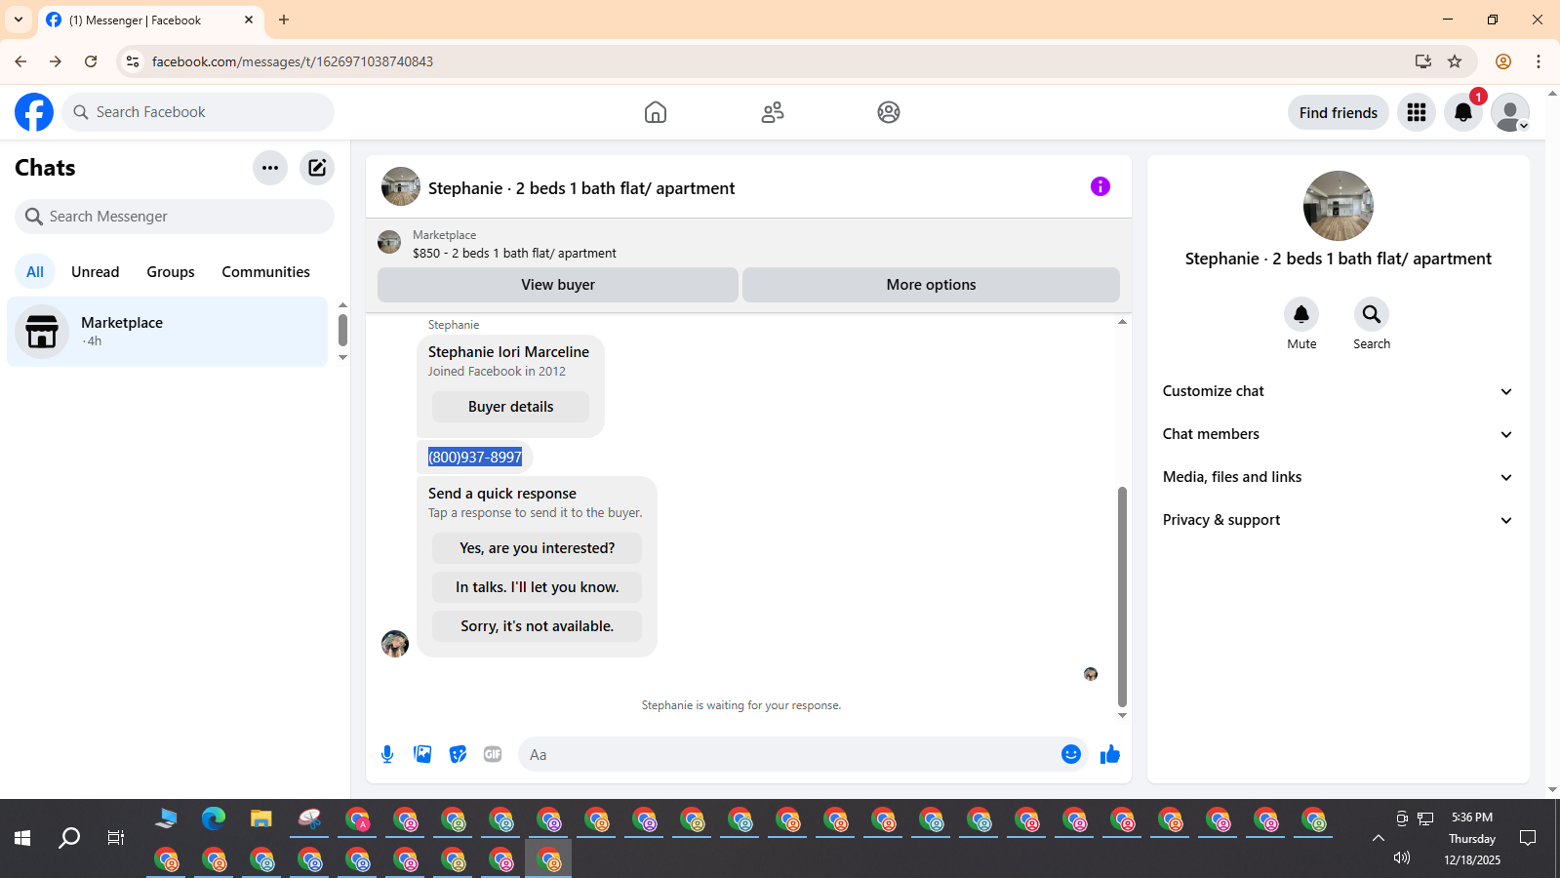The image size is (1560, 878).
Task: Attach a photo or file
Action: coord(422,754)
